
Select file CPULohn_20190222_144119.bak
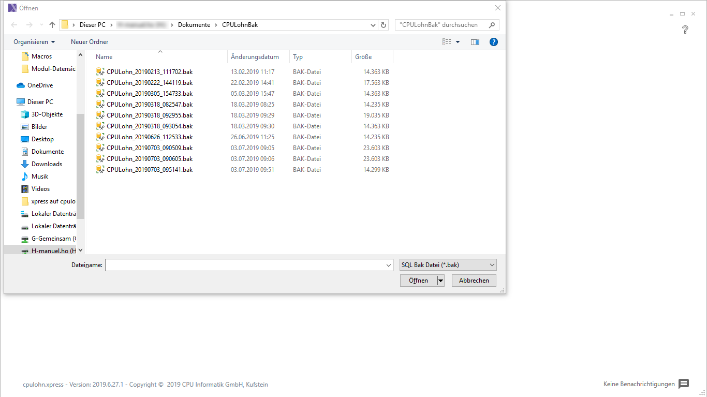(150, 83)
